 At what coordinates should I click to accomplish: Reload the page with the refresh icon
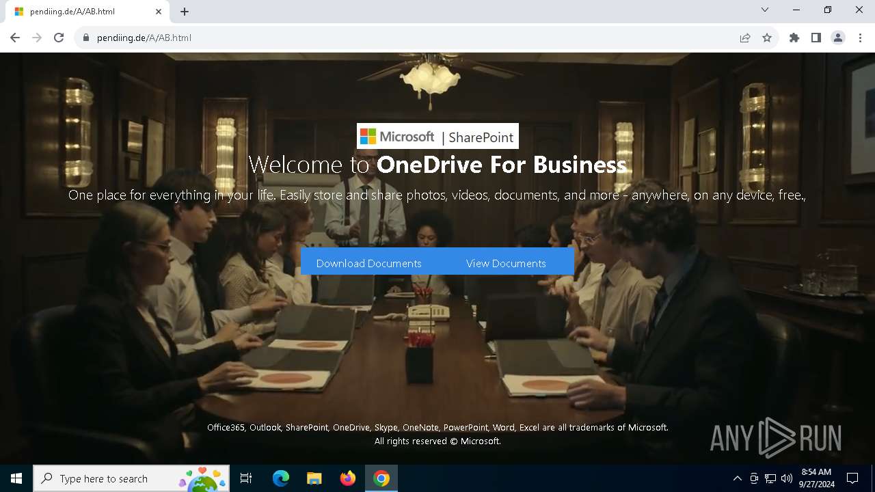click(x=59, y=38)
